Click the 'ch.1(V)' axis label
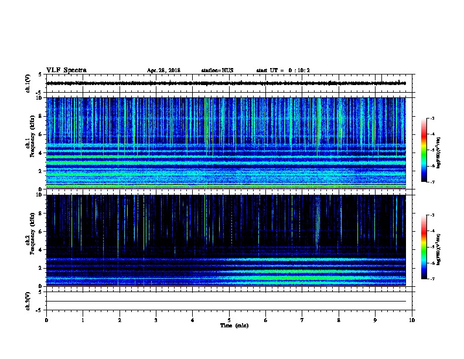Screen dimensions: 464x359 point(28,83)
